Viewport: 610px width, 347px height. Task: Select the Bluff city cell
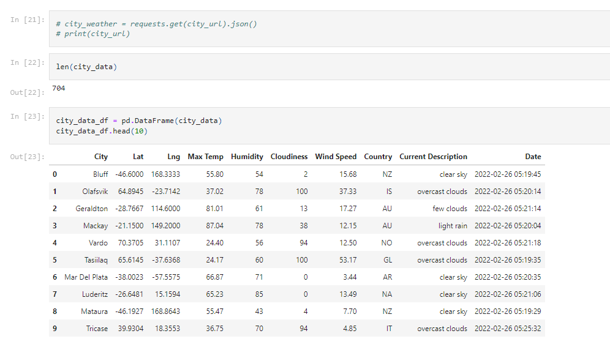coord(100,174)
